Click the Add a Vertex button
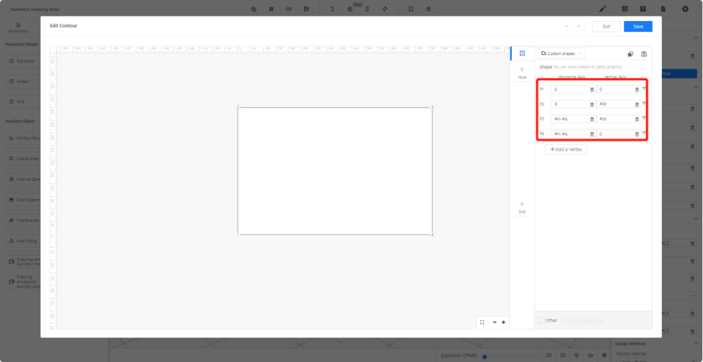 tap(565, 149)
